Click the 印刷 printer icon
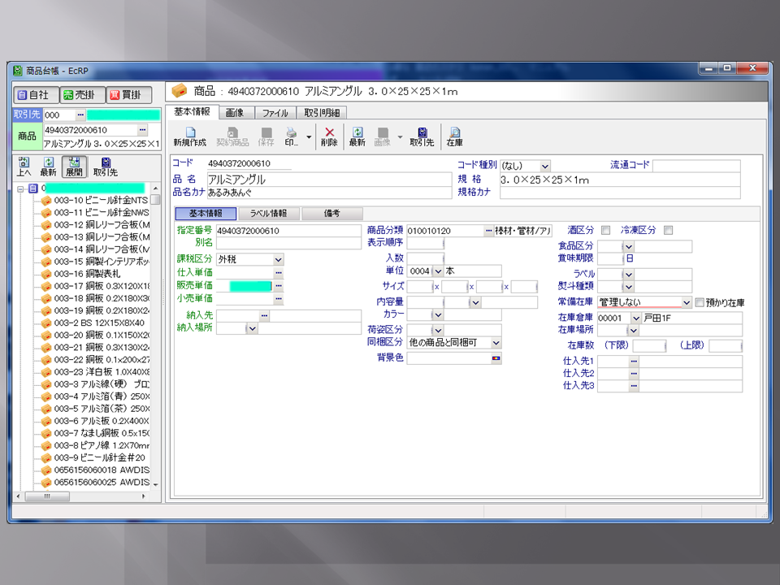The height and width of the screenshot is (585, 780). point(291,132)
